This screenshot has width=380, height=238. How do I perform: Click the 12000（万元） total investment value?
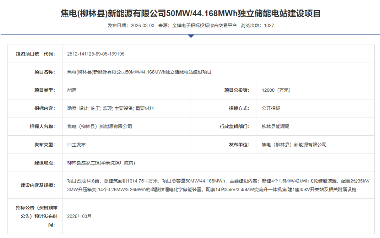click(x=276, y=90)
